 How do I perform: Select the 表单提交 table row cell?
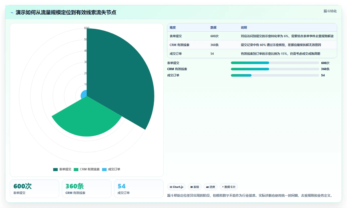pyautogui.click(x=176, y=36)
